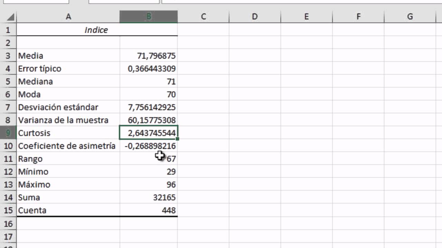The width and height of the screenshot is (442, 248).
Task: Click the 'Rango' label cell
Action: click(x=68, y=159)
